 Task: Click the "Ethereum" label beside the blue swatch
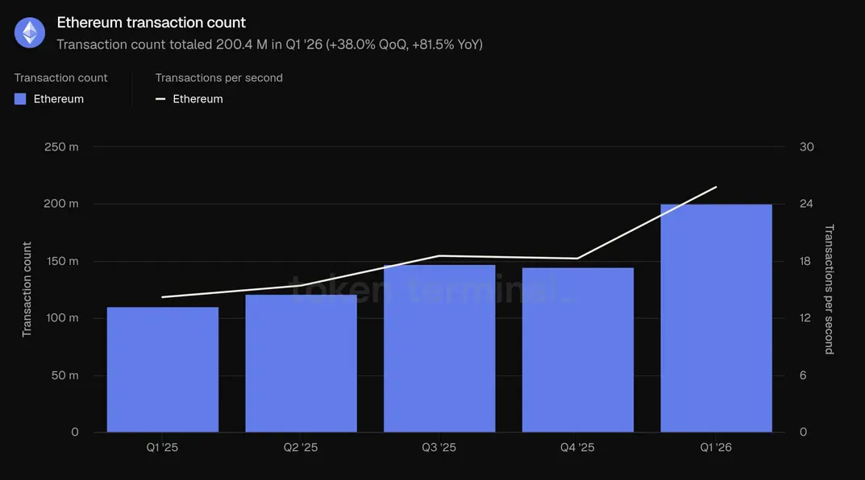pyautogui.click(x=59, y=99)
